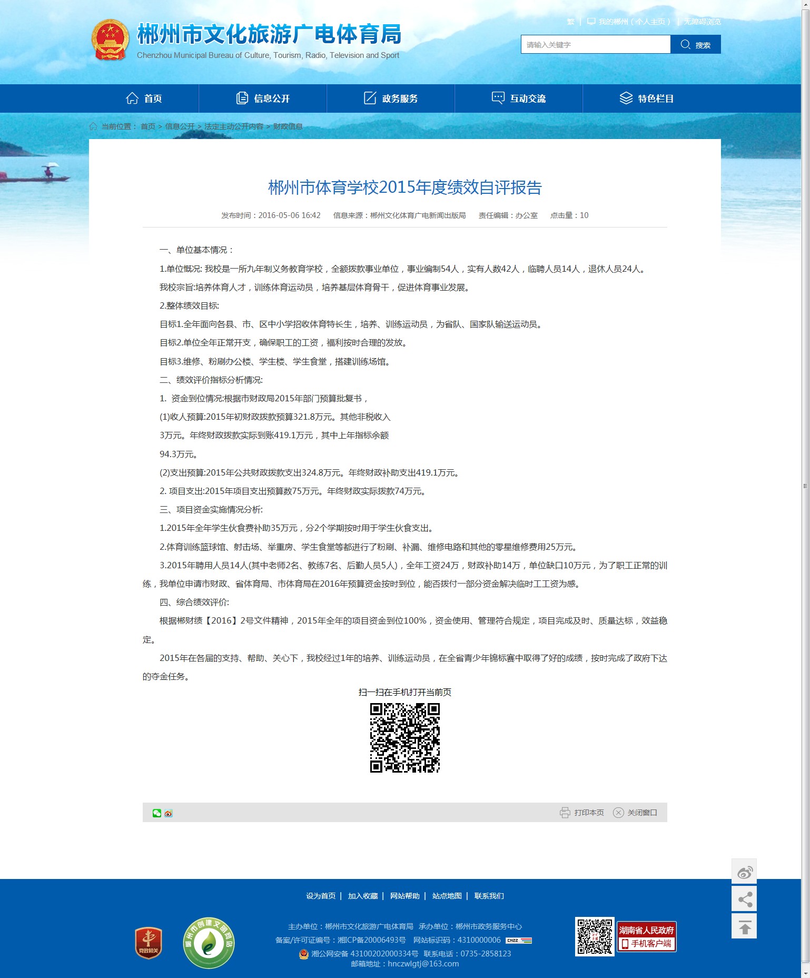Open 无障碍浏览 accessibility link
Screen dimensions: 810x978
coord(703,22)
